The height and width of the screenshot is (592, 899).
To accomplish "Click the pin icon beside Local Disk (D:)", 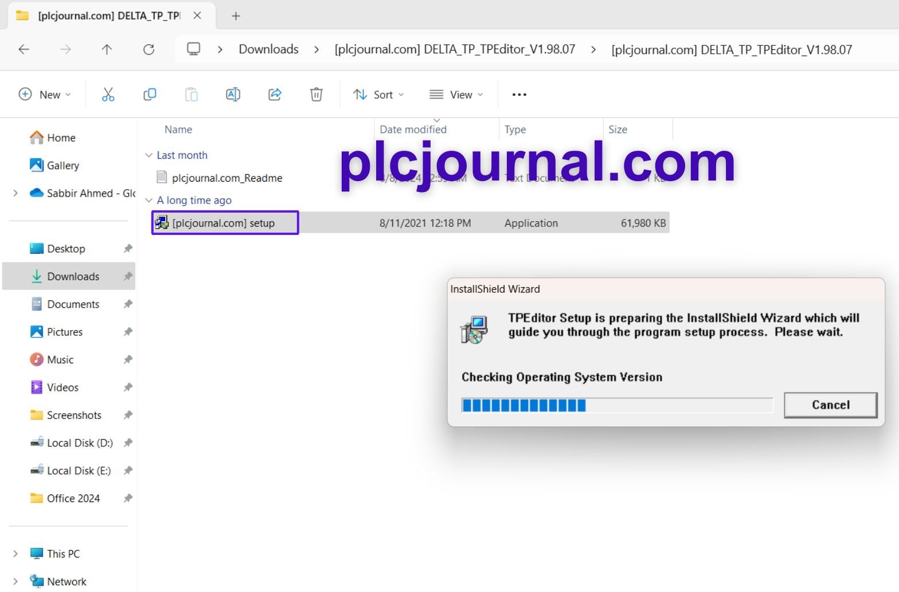I will tap(128, 443).
